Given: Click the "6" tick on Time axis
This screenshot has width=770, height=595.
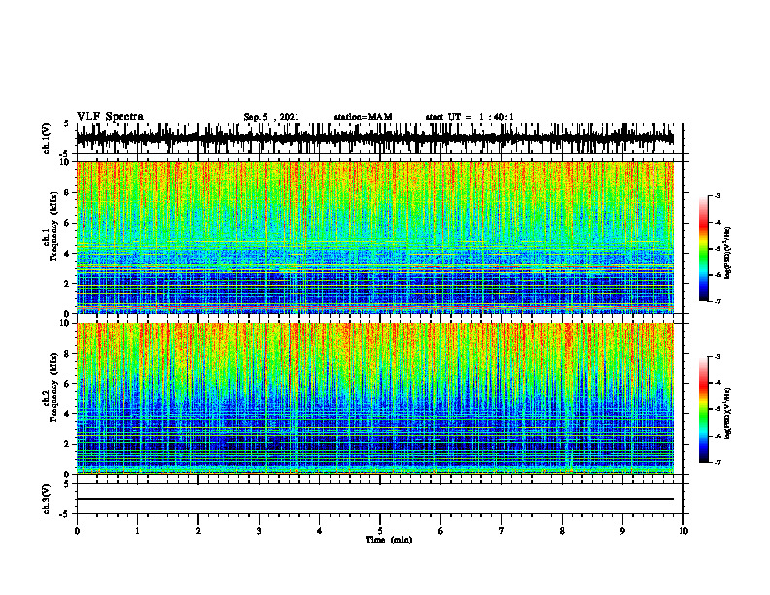Looking at the screenshot, I should 441,531.
